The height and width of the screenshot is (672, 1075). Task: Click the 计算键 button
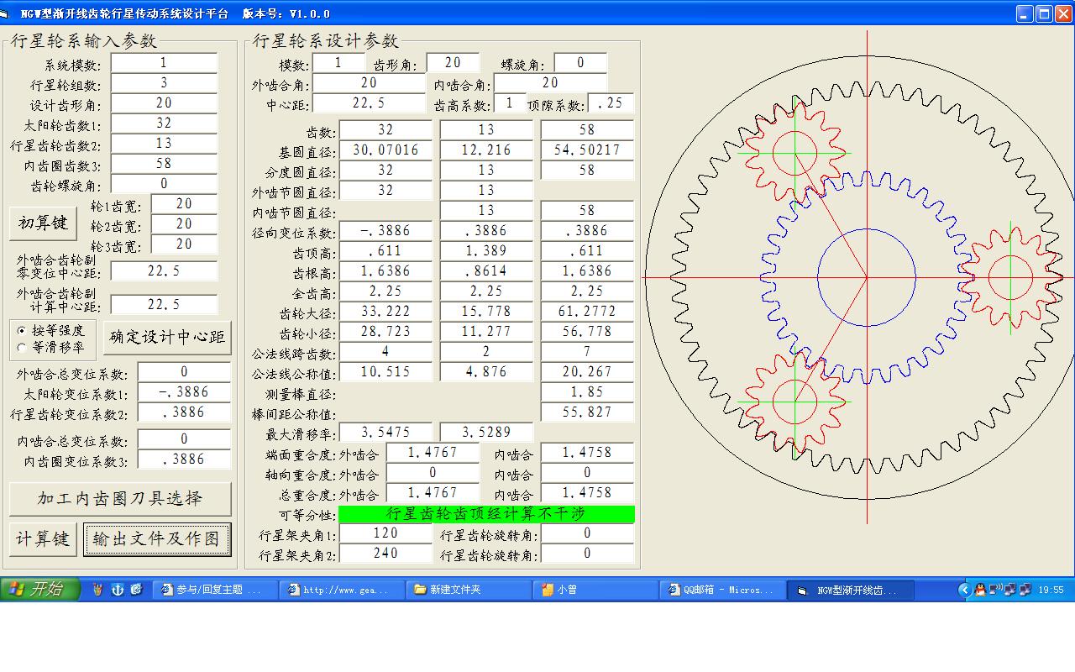coord(43,538)
